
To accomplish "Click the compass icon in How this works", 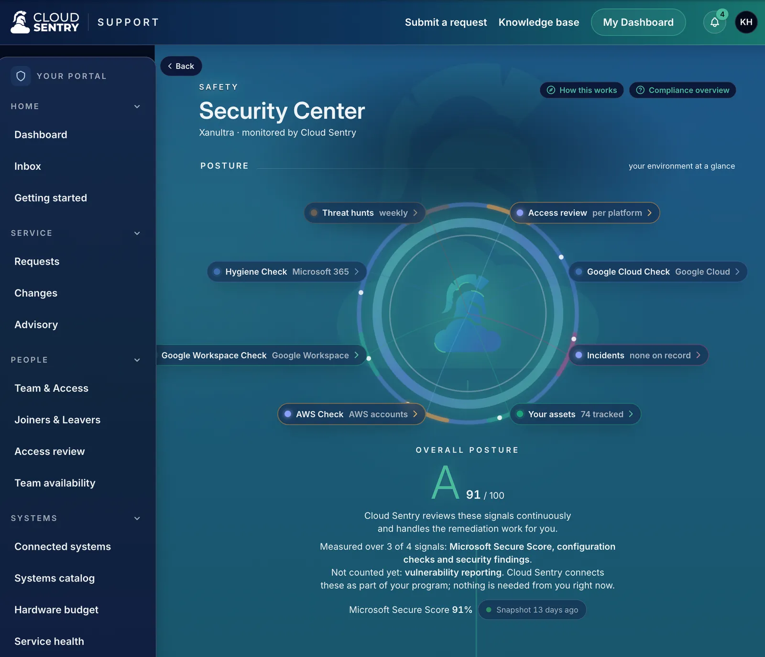I will pyautogui.click(x=551, y=90).
